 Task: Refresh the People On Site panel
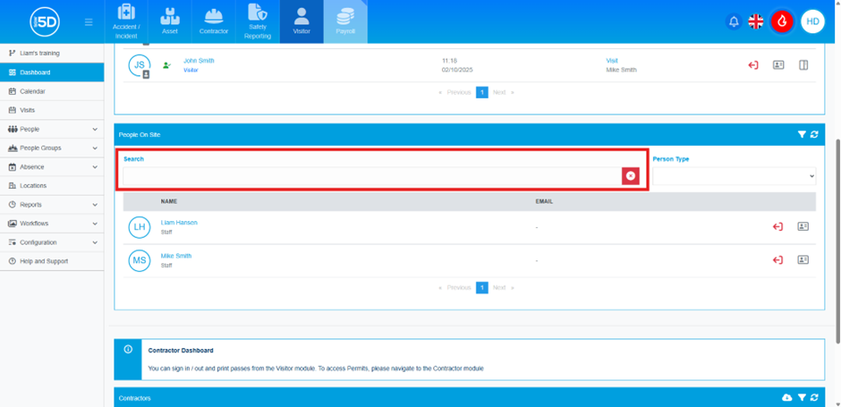click(814, 135)
